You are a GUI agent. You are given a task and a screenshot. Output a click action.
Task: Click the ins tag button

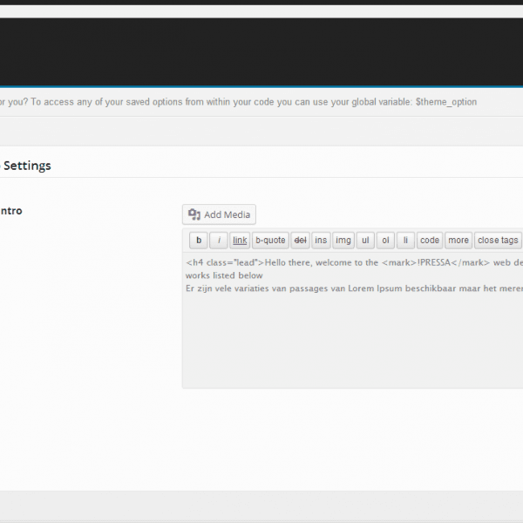(x=321, y=241)
